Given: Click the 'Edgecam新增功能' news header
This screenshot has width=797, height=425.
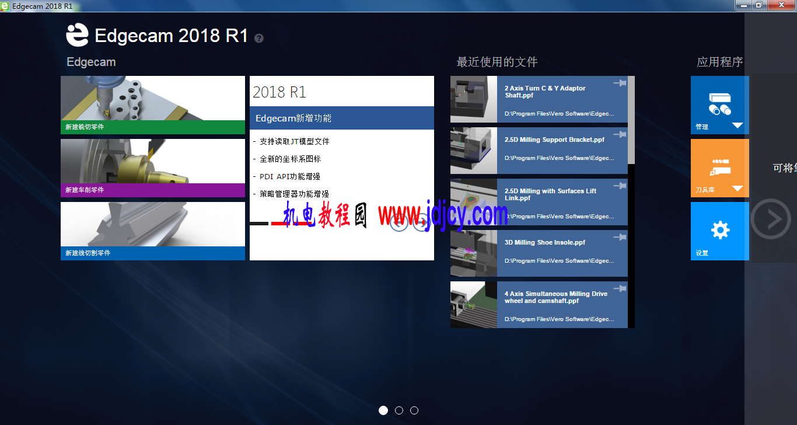Looking at the screenshot, I should pyautogui.click(x=342, y=118).
